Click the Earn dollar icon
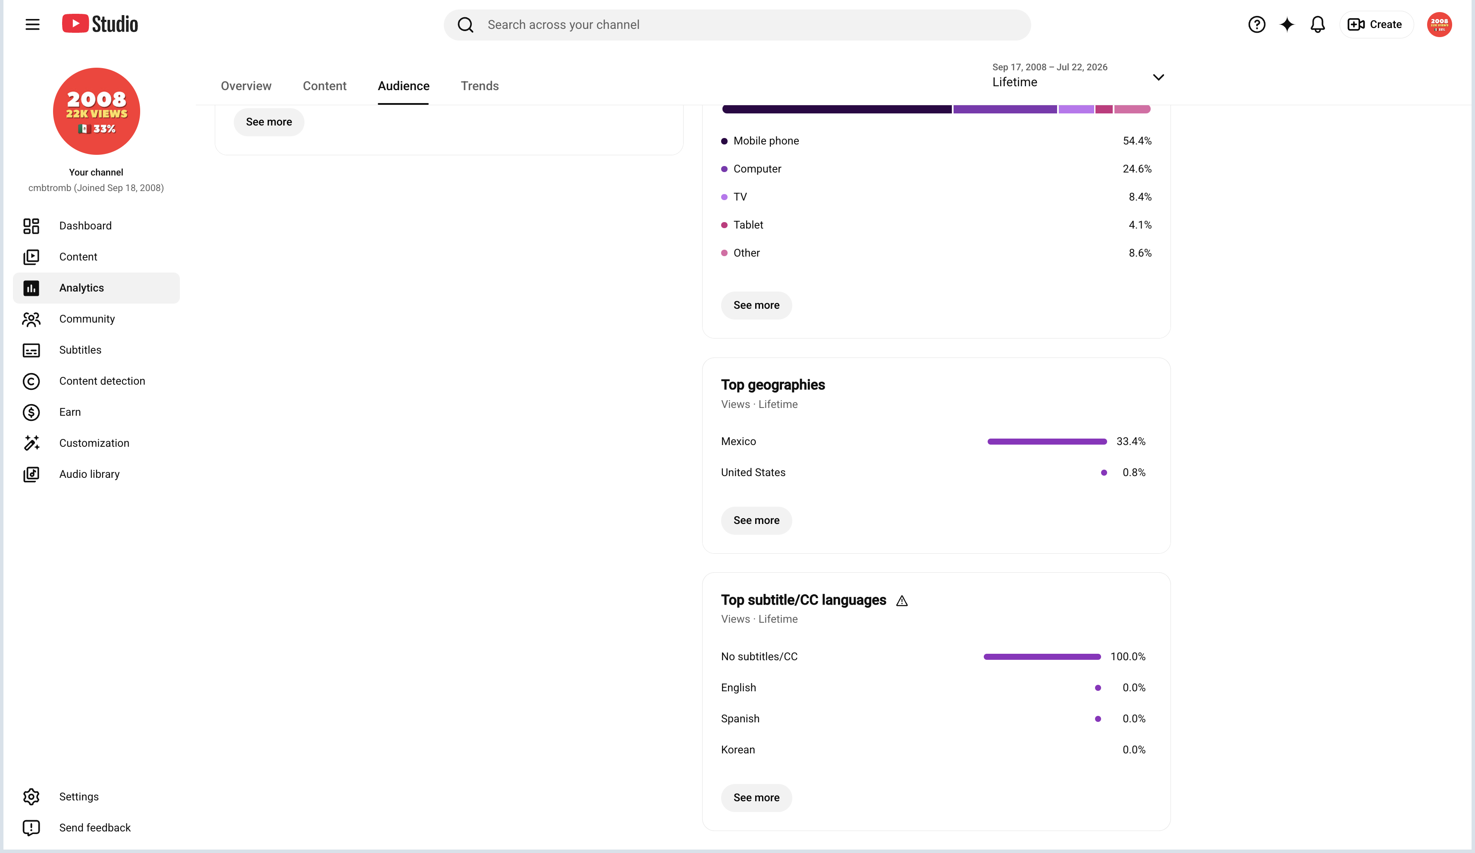Screen dimensions: 1475x853 (31, 412)
